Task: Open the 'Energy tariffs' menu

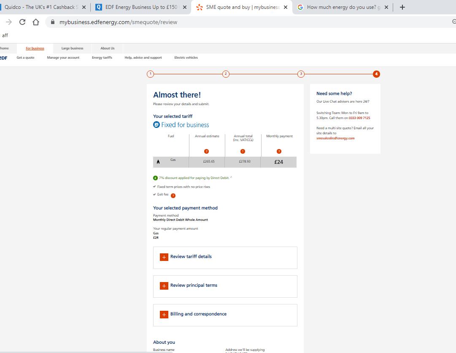Action: click(x=102, y=57)
